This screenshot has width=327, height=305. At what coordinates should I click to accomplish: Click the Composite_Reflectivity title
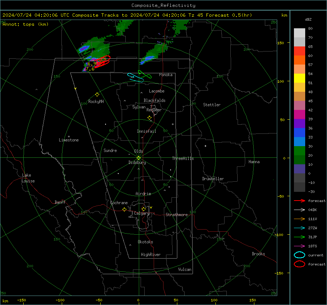[163, 5]
